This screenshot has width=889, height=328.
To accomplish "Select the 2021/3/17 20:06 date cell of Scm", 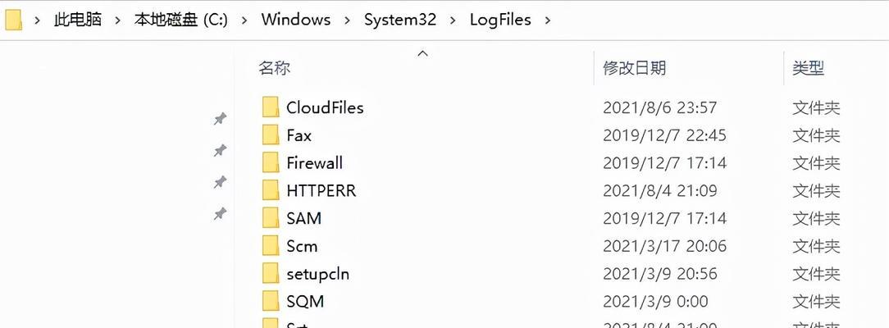I will (664, 246).
